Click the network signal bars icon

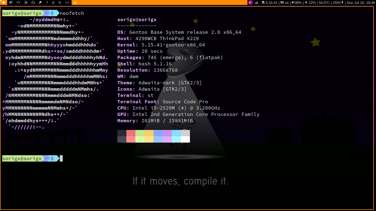256,3
